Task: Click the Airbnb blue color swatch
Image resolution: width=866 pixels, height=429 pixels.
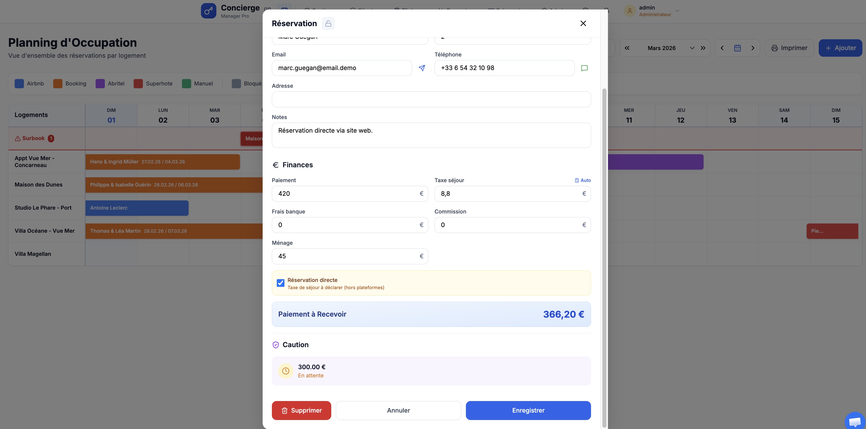Action: click(19, 84)
